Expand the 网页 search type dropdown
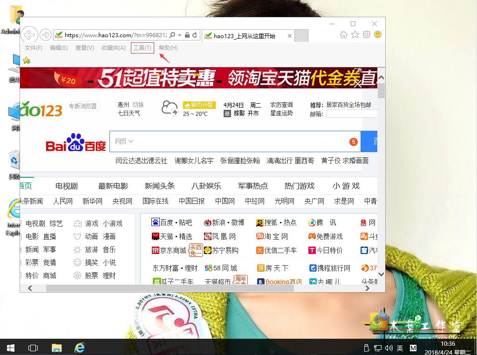The image size is (477, 355). (124, 141)
